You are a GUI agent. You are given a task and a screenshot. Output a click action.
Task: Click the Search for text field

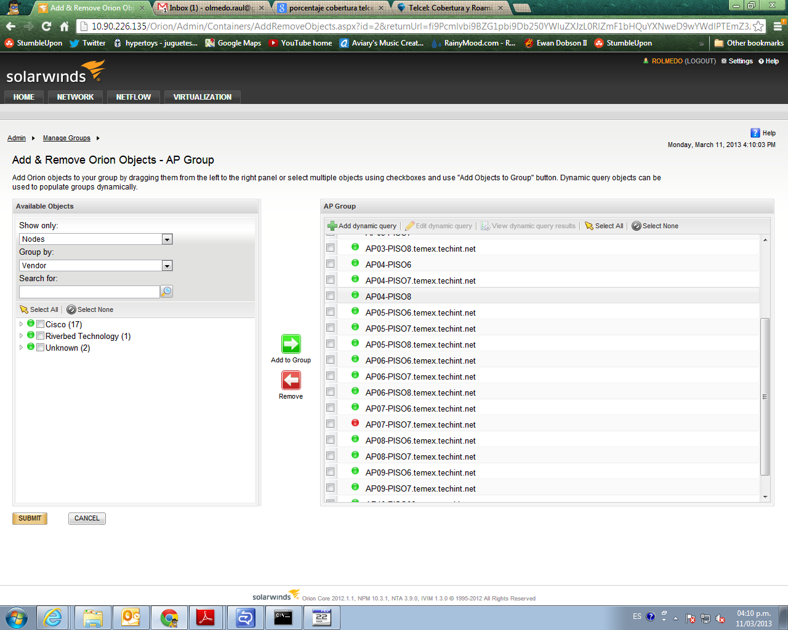point(90,292)
